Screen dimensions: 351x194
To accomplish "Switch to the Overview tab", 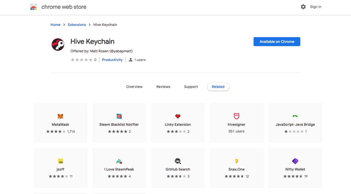I will tap(134, 87).
